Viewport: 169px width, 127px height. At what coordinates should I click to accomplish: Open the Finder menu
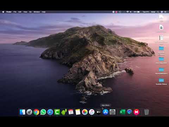(x=9, y=12)
